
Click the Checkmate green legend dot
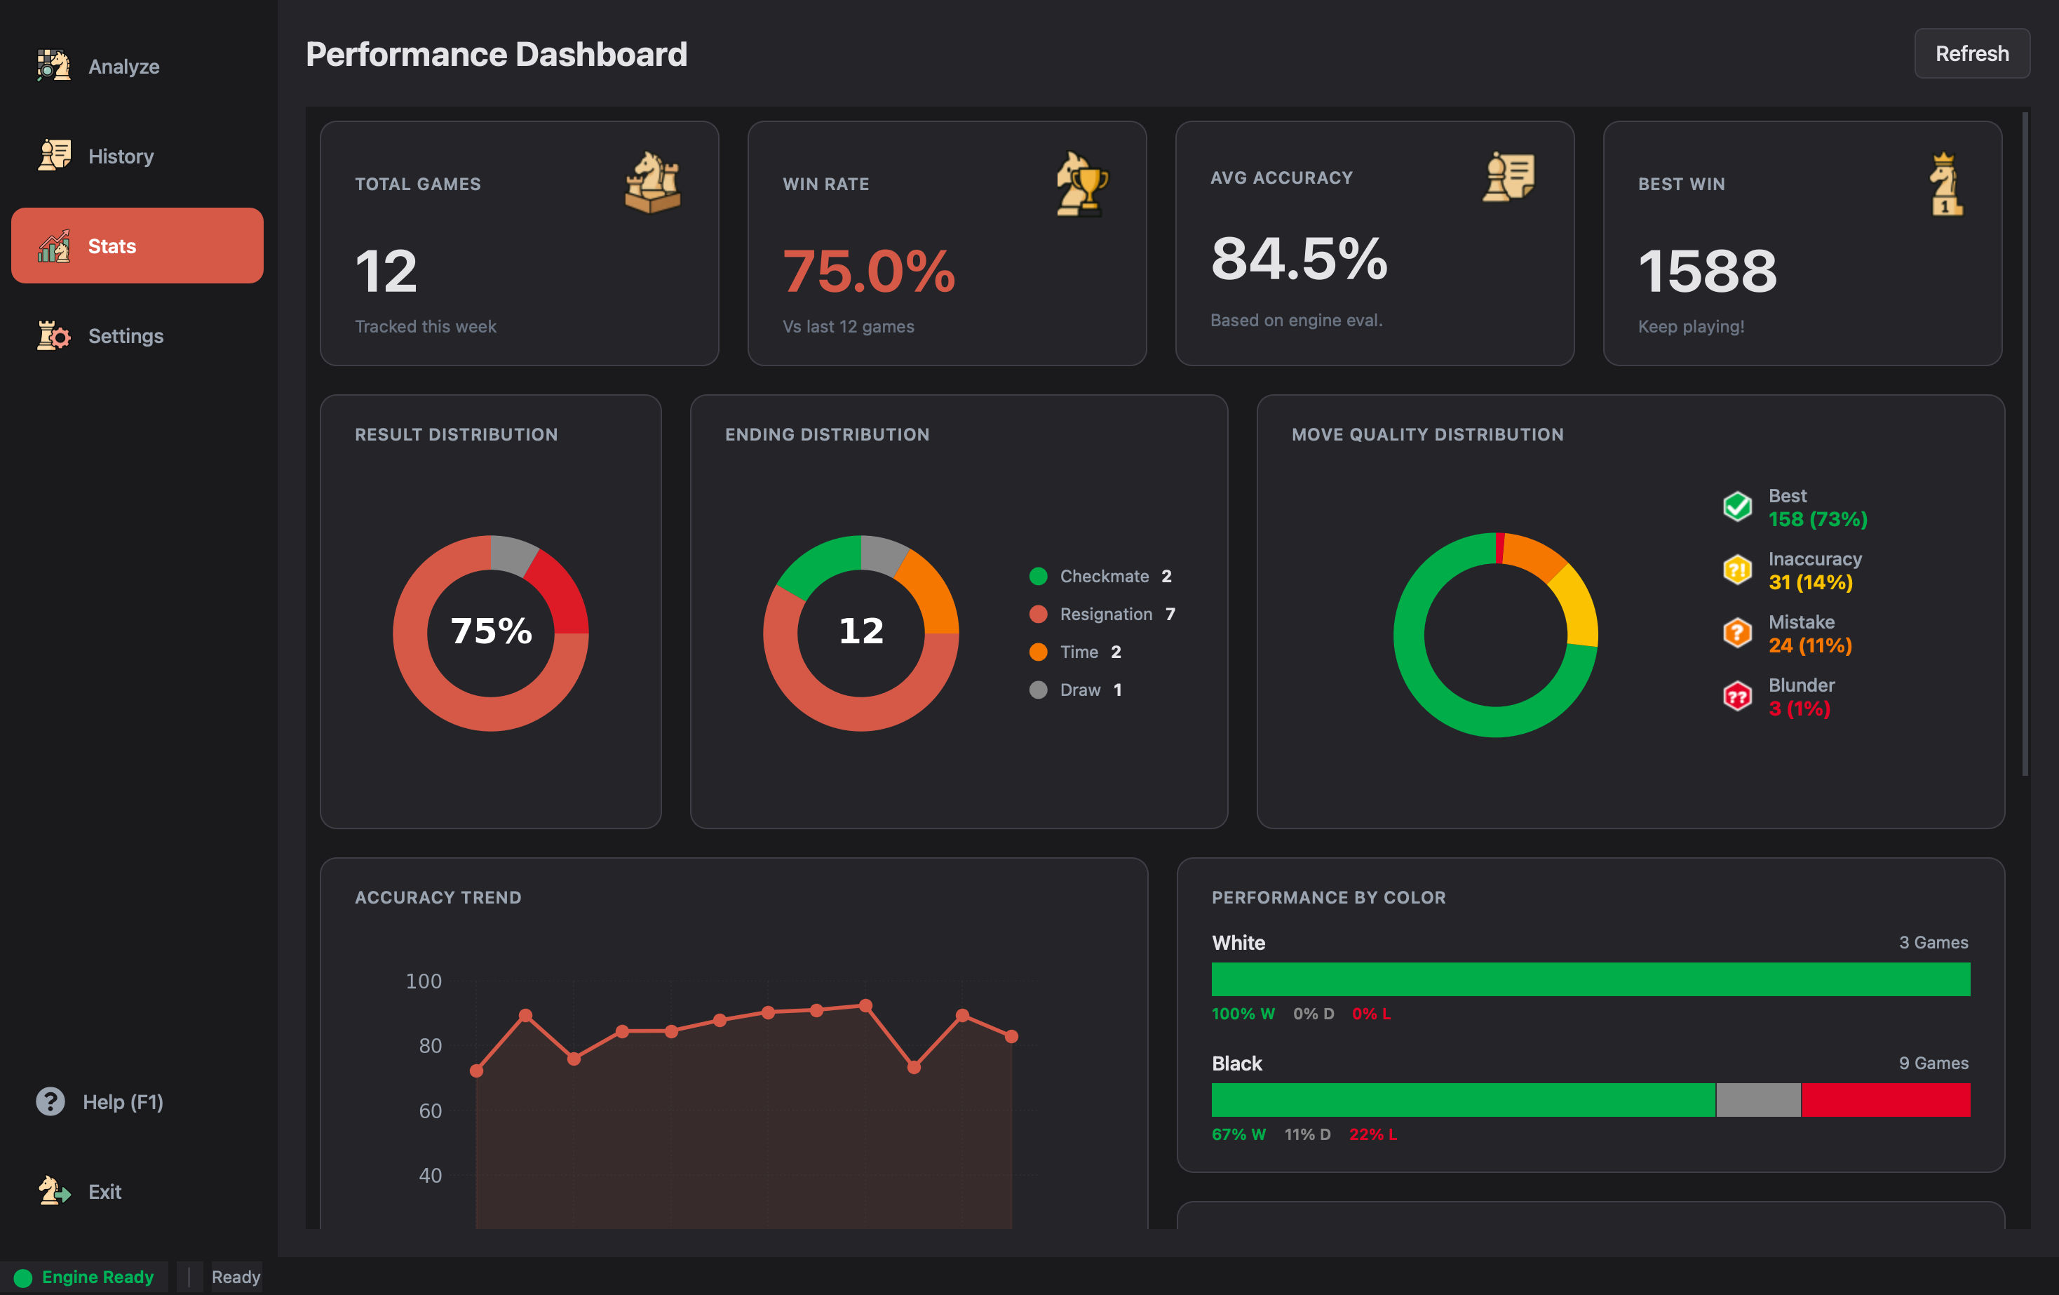tap(1038, 577)
